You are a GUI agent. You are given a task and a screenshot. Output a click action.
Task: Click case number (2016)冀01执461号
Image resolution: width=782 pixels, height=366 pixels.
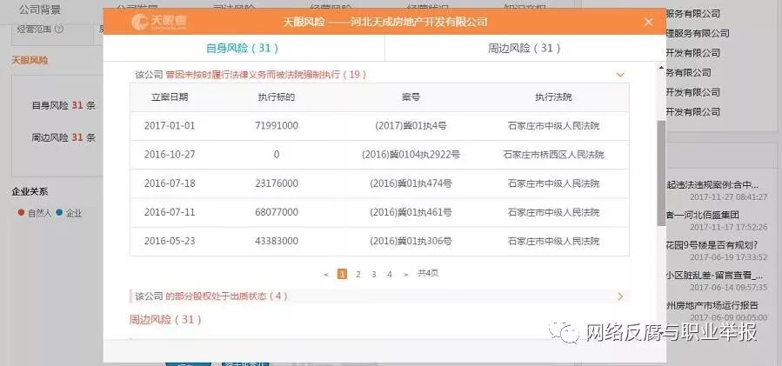[411, 212]
